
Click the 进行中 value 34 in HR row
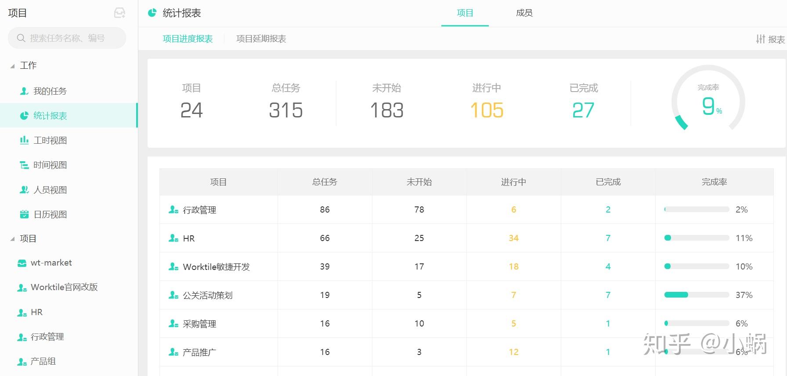(514, 238)
